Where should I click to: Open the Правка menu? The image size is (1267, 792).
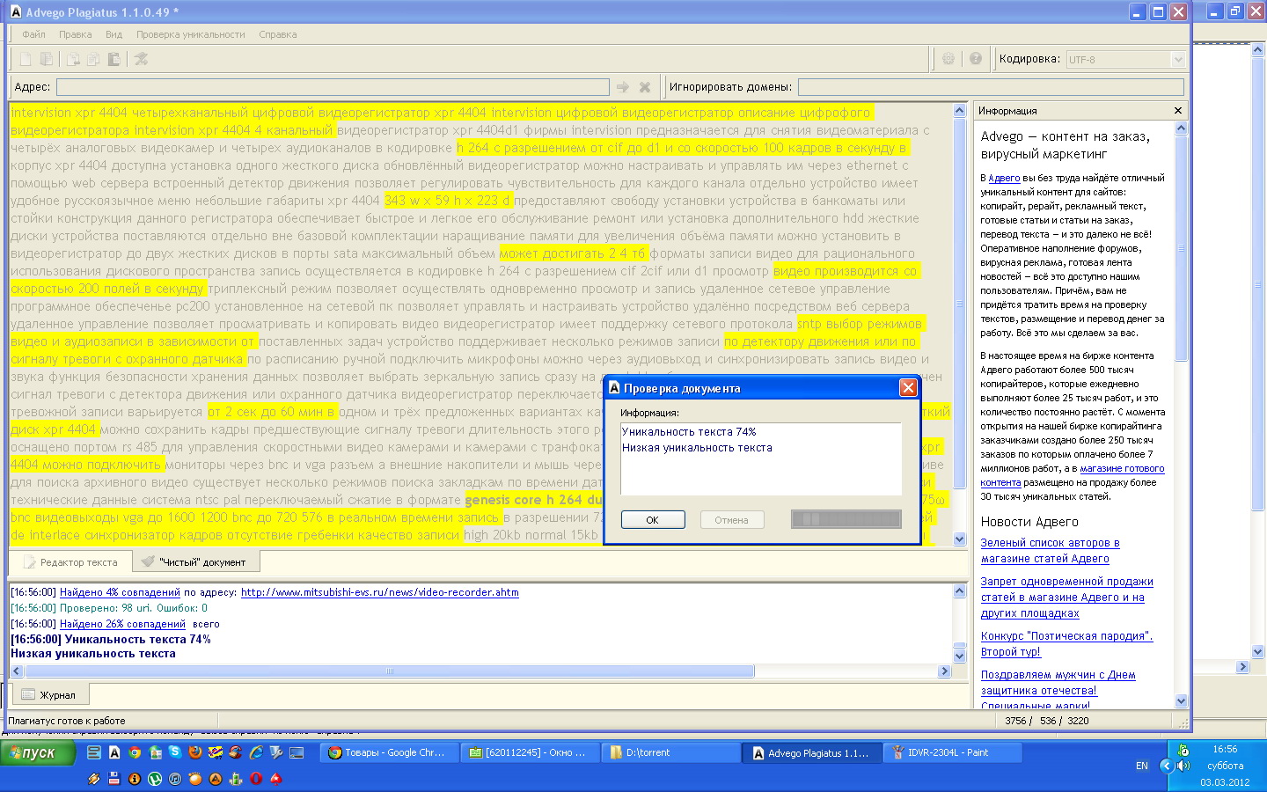(x=75, y=34)
